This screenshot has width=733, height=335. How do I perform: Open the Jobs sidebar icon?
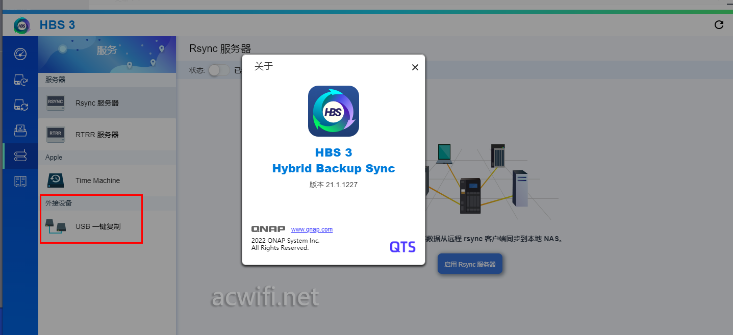pos(20,131)
